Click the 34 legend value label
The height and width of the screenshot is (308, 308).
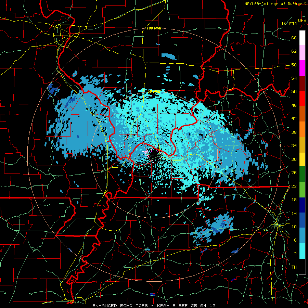[294, 146]
